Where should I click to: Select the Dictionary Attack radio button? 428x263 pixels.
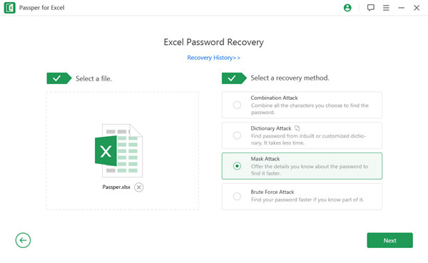[237, 135]
